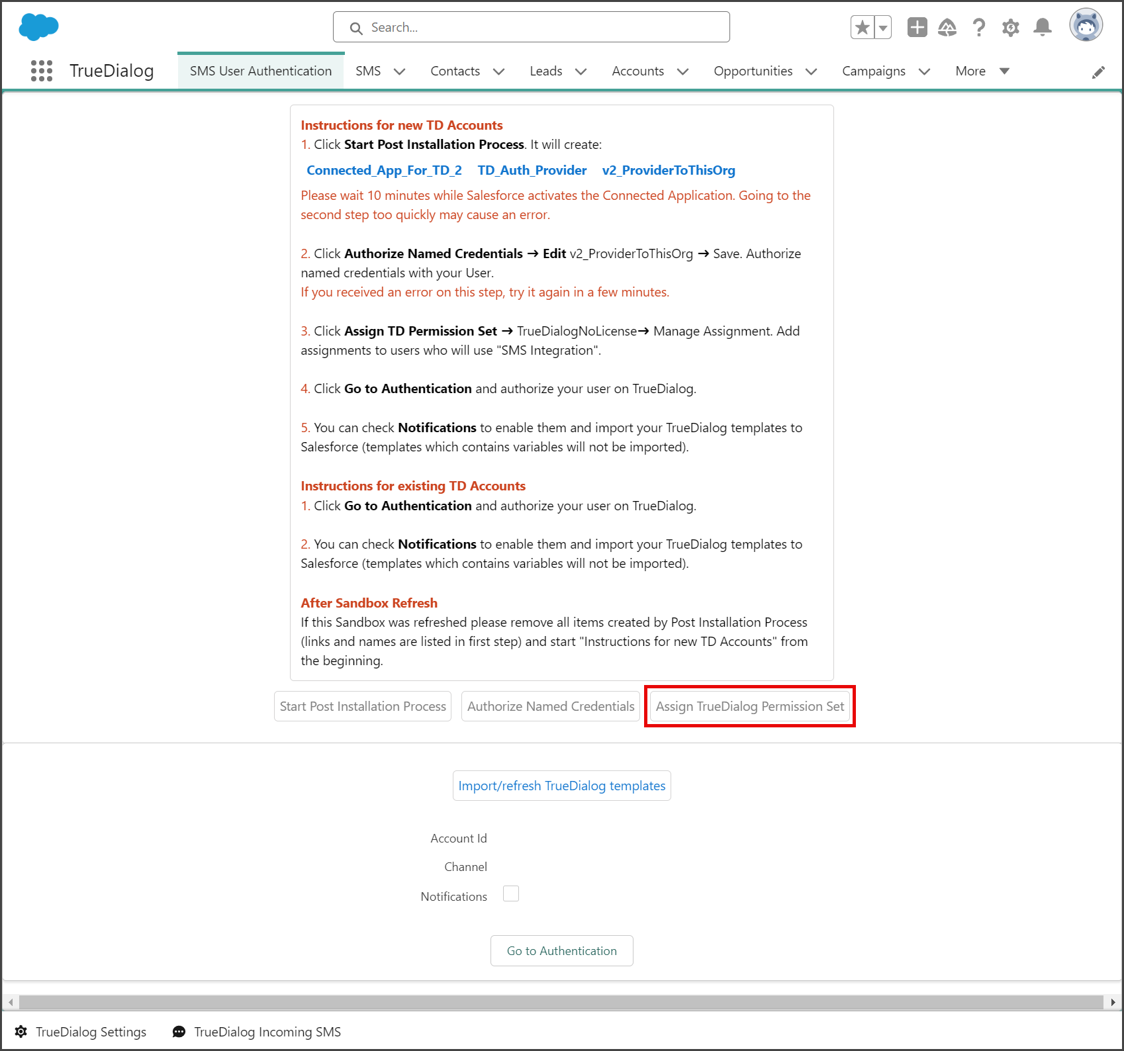Open the Campaigns tab
The image size is (1124, 1051).
873,71
